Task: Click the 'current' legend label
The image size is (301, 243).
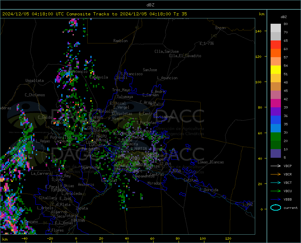Action: pos(290,208)
